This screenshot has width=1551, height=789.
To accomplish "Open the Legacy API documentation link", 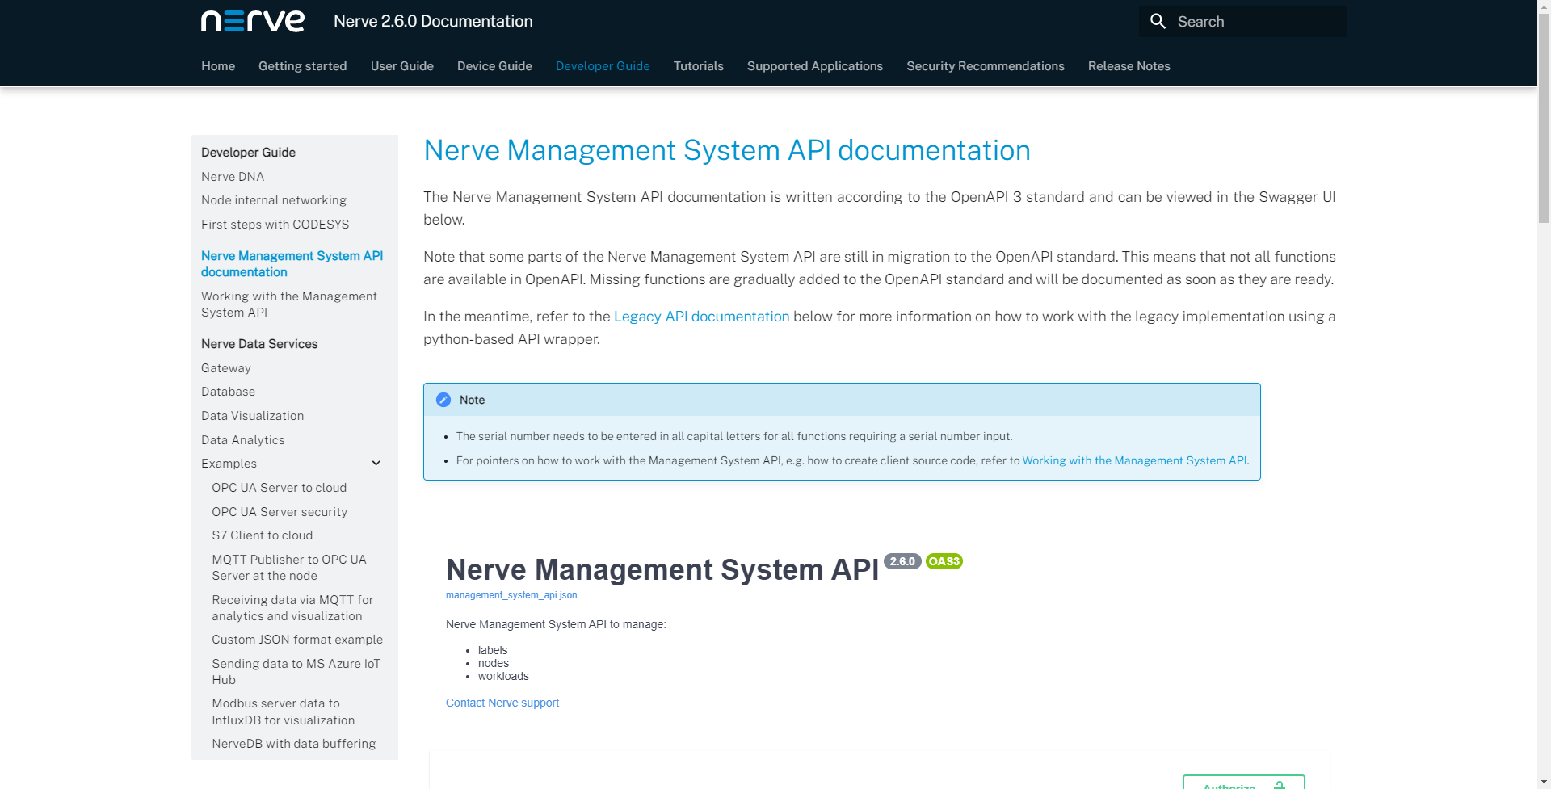I will point(701,317).
